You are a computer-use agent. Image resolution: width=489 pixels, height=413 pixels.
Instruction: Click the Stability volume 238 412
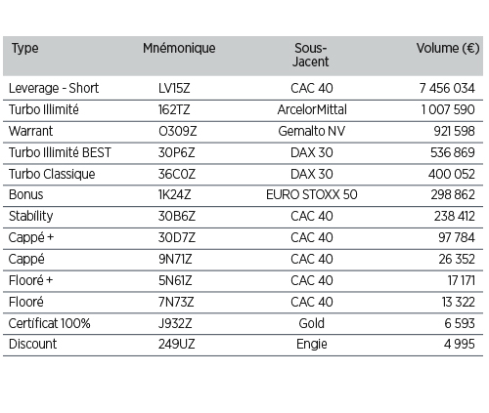tap(454, 216)
